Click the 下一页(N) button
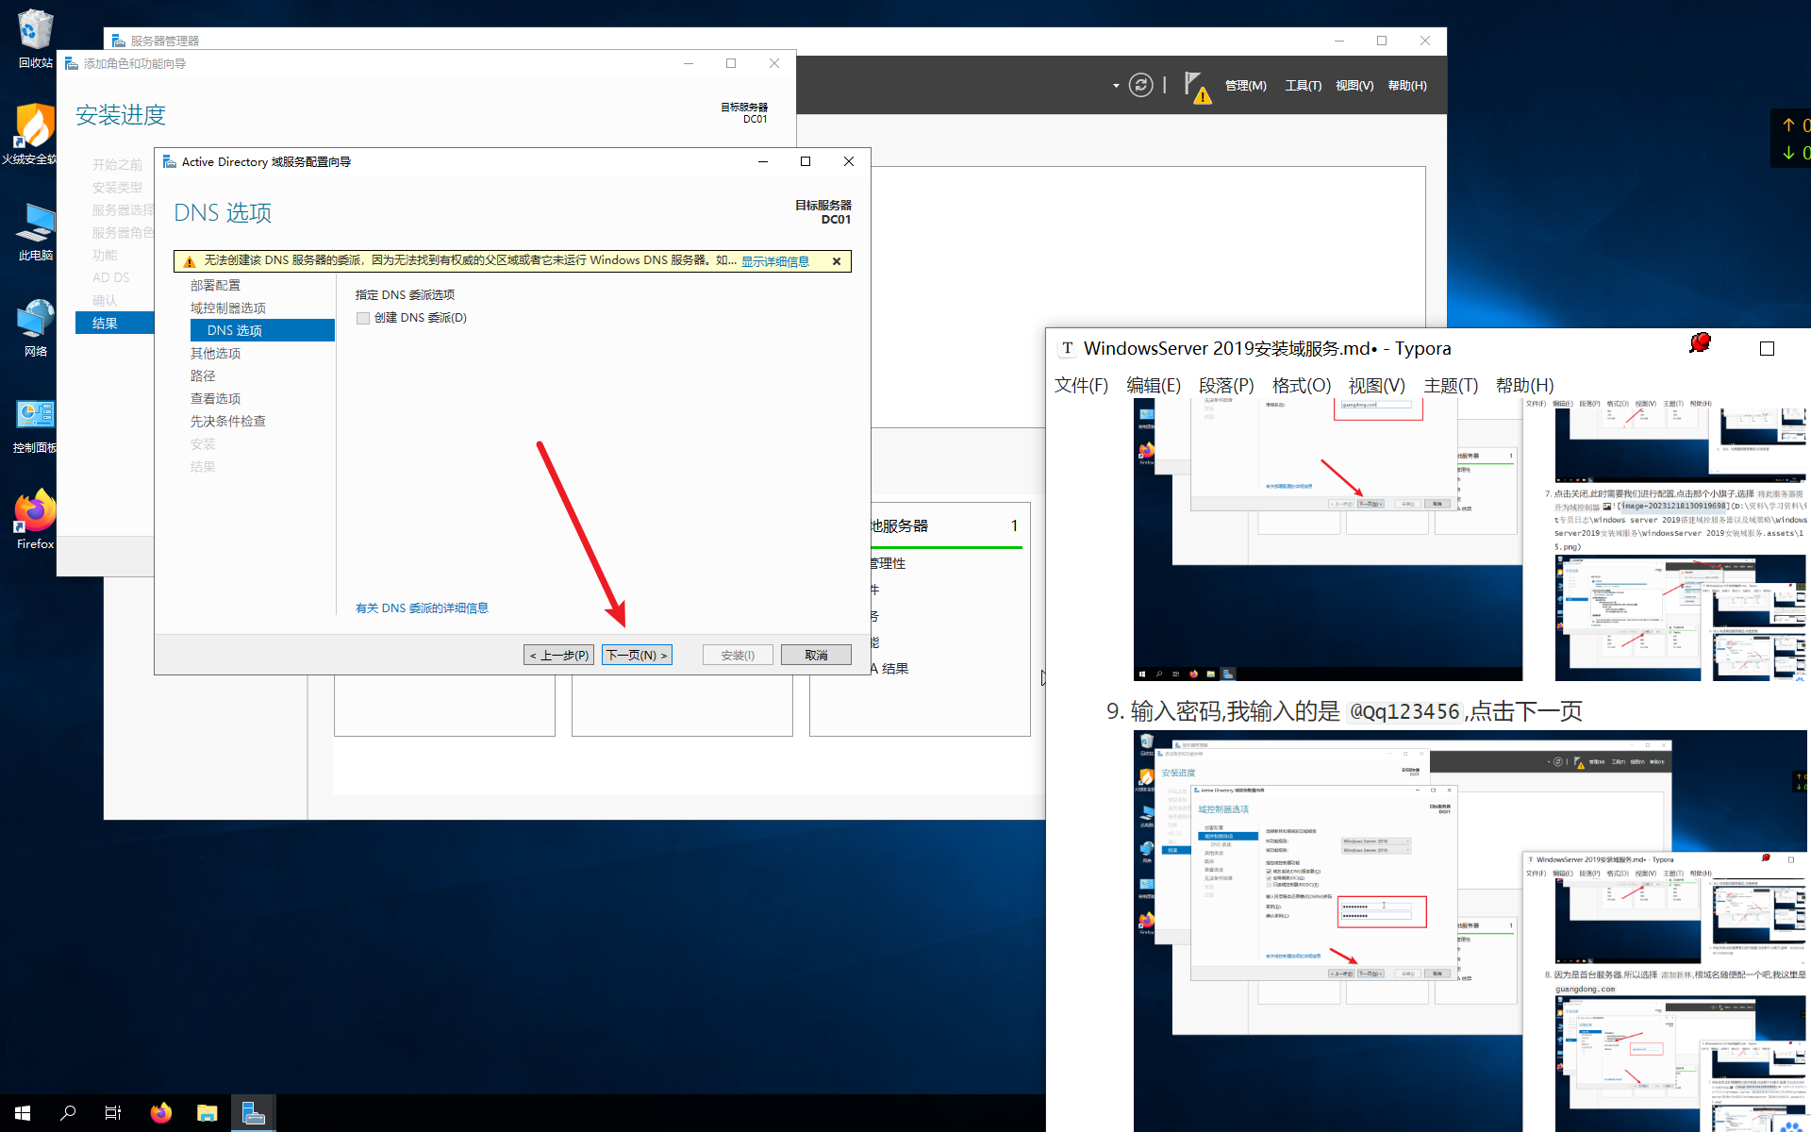This screenshot has width=1811, height=1132. tap(637, 655)
